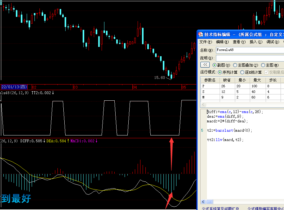Select parameter M name cell
This screenshot has width=284, height=210.
(210, 98)
